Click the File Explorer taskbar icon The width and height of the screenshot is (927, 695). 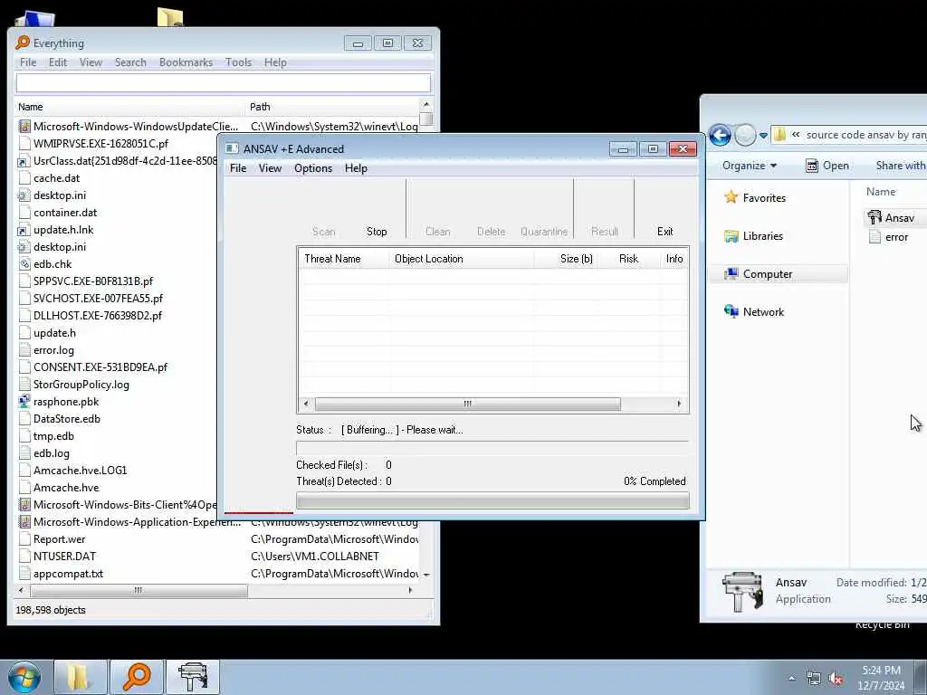pos(80,677)
